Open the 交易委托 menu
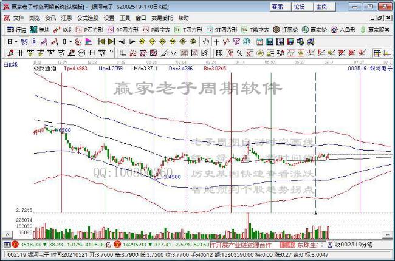The image size is (395, 261). pyautogui.click(x=162, y=18)
